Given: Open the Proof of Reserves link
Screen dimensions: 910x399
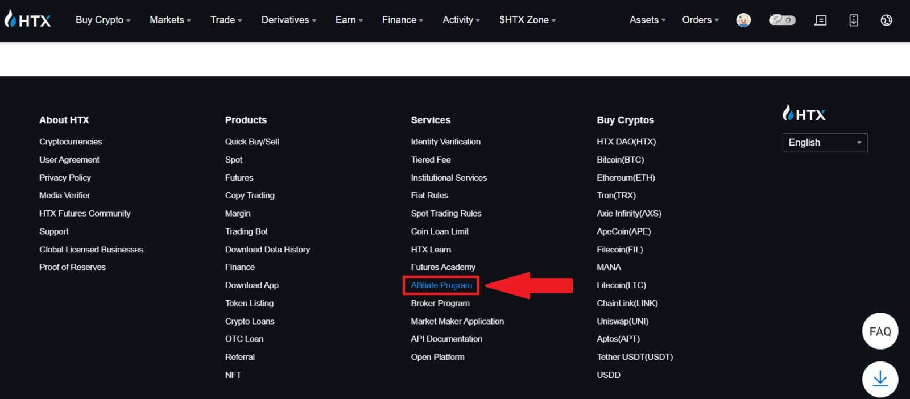Looking at the screenshot, I should tap(72, 267).
